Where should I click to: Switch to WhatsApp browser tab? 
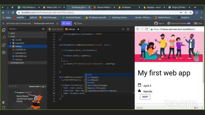(29, 7)
